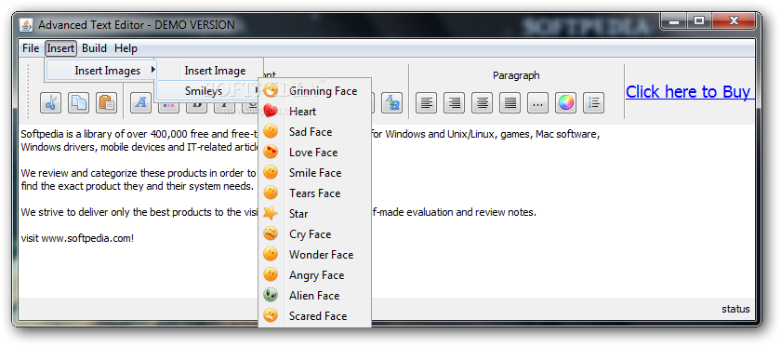Click the Java icon in title bar

[26, 24]
